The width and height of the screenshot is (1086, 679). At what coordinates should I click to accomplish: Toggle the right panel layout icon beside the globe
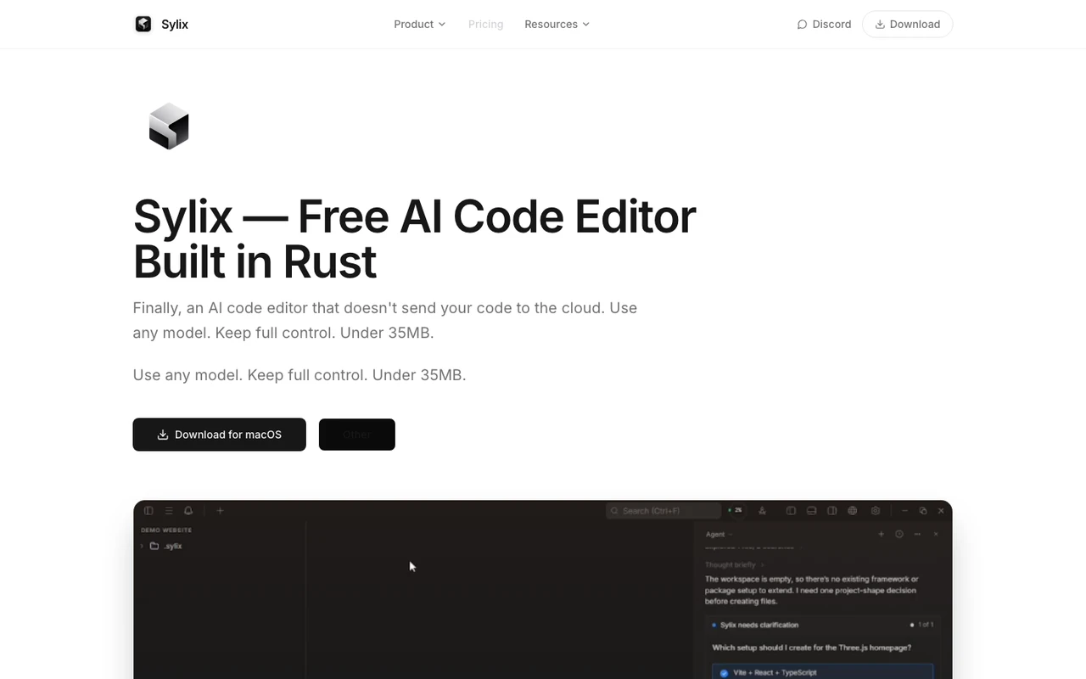[x=831, y=511]
